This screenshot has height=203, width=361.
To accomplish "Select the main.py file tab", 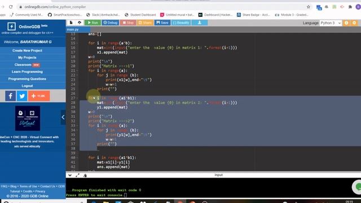I will pyautogui.click(x=73, y=29).
